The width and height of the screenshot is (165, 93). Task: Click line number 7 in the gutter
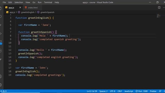10,32
